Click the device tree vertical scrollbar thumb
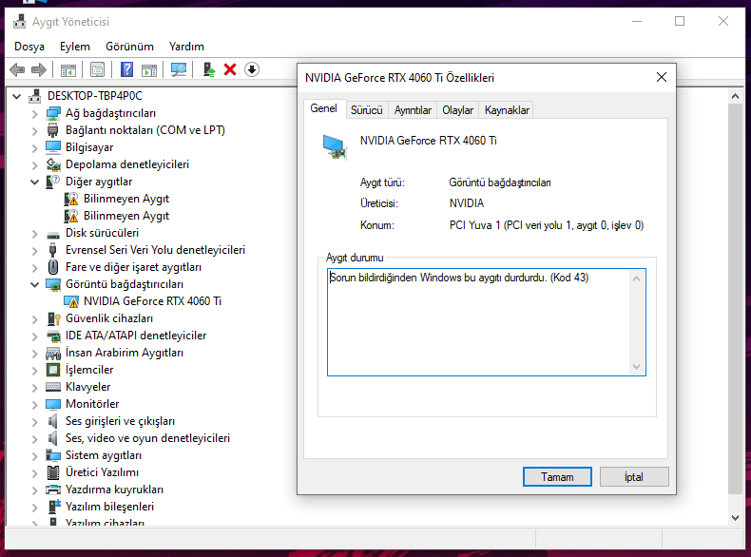Screen dimensions: 751x557 pos(735,298)
